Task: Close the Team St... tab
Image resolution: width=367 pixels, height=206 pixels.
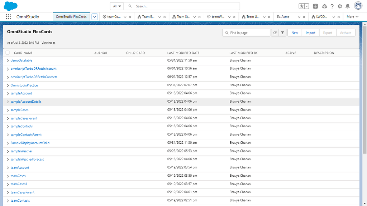Action: pos(199,17)
